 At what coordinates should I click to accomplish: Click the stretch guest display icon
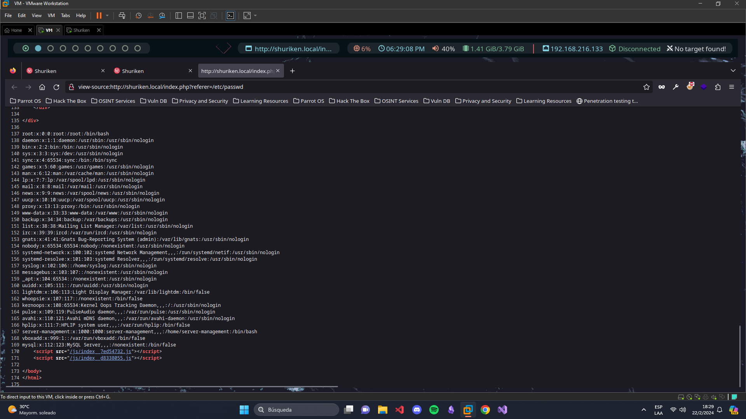coord(247,16)
